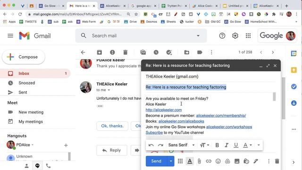Expand more formatting options arrow

tap(259, 145)
